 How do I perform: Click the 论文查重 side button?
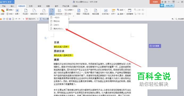point(155,46)
